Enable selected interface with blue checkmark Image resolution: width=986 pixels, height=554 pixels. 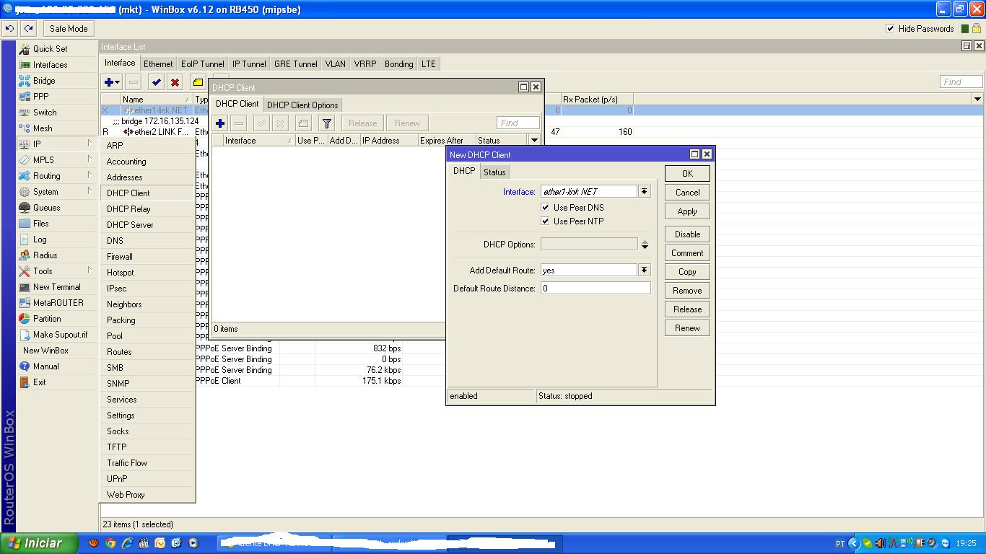[156, 82]
